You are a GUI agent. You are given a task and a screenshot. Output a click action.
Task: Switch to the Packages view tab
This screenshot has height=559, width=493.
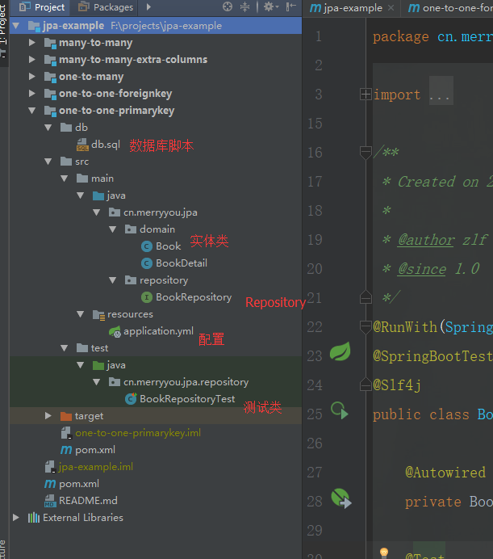[106, 7]
